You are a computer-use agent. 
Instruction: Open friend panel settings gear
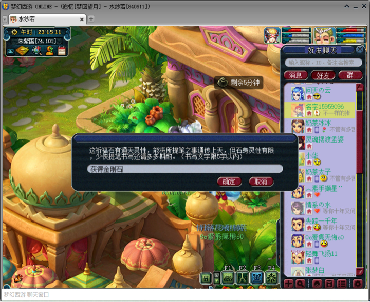click(x=358, y=284)
